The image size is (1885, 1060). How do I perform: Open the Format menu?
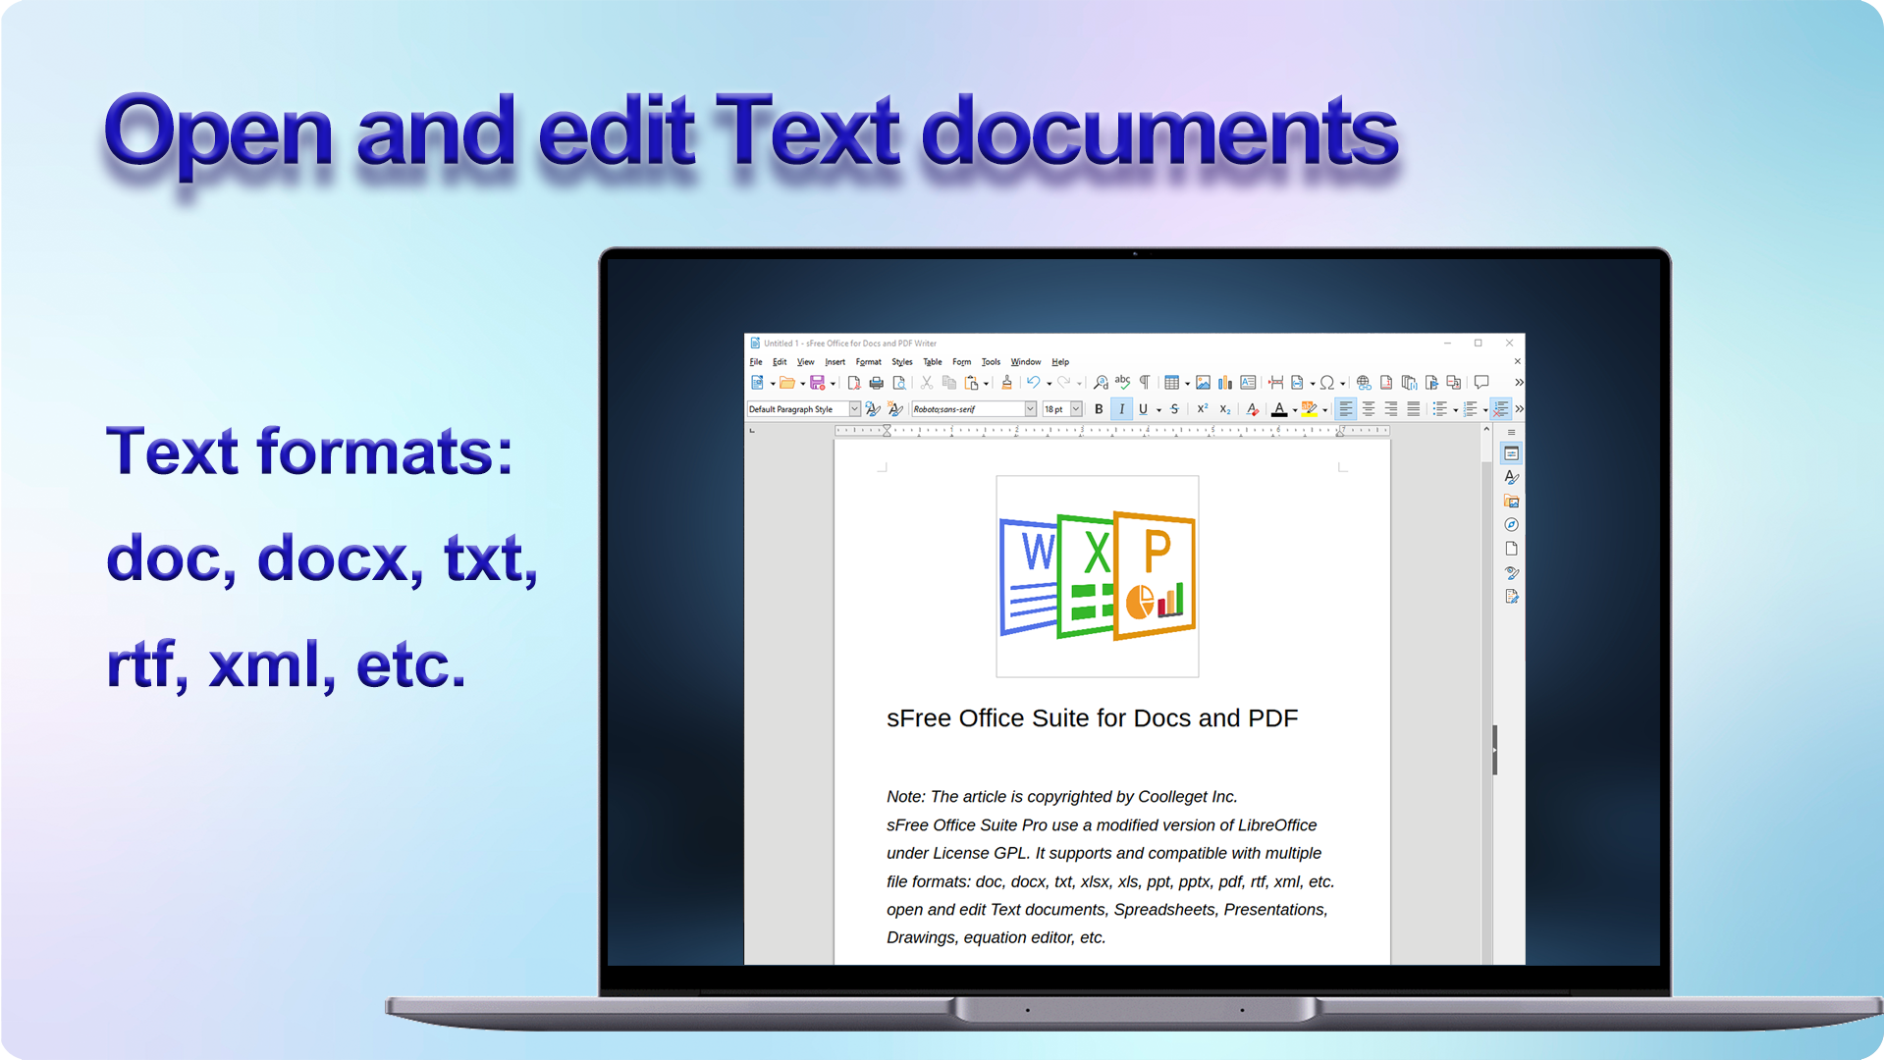(868, 362)
